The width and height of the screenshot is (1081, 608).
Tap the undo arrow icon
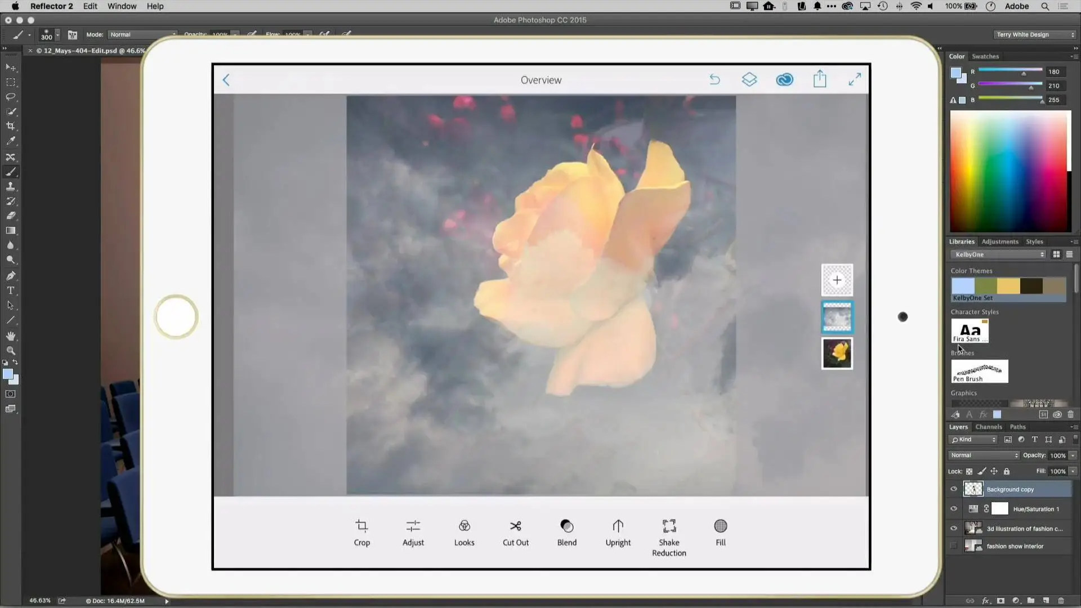714,79
